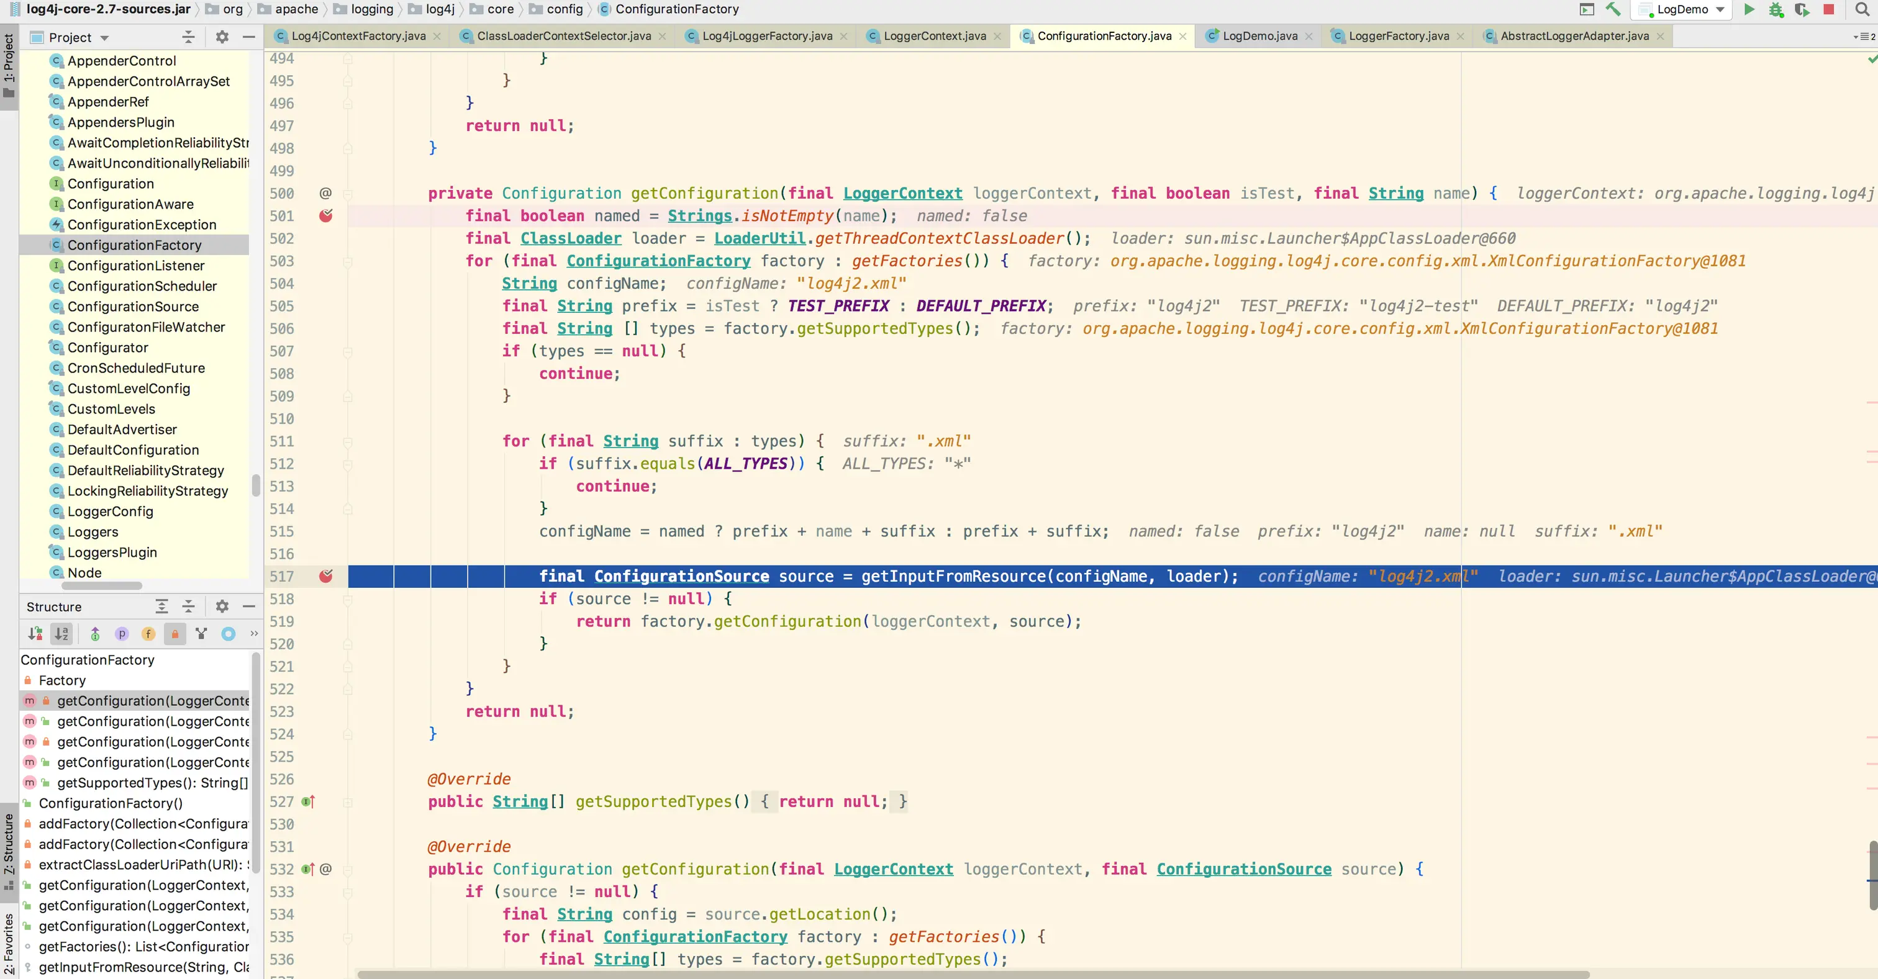Collapse the fold at line 511

tap(348, 442)
